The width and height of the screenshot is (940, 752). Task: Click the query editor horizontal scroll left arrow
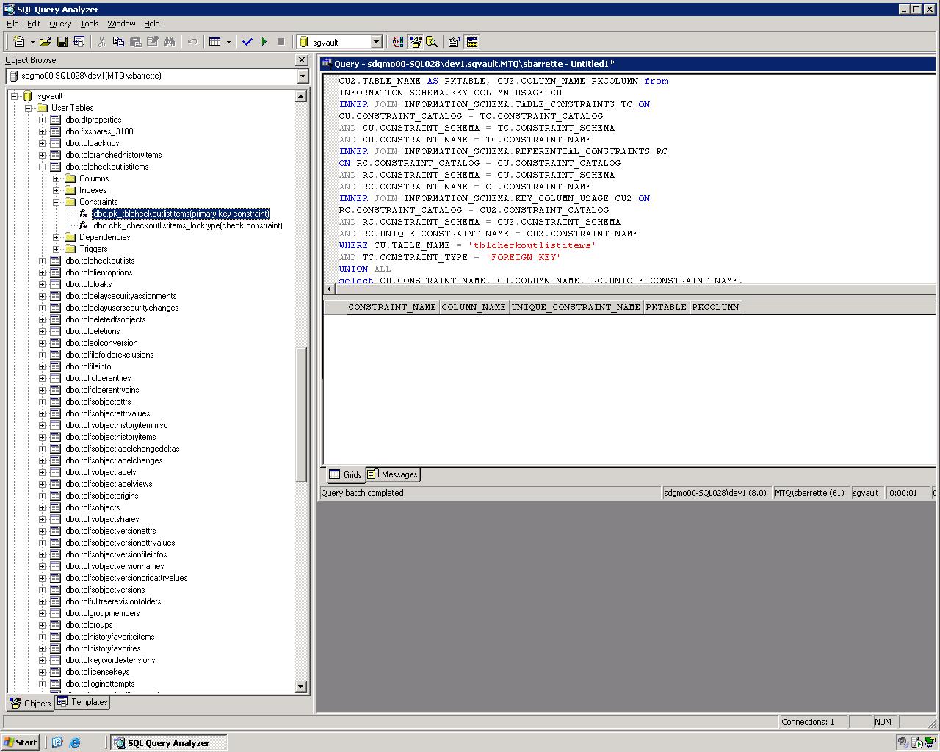(x=330, y=289)
